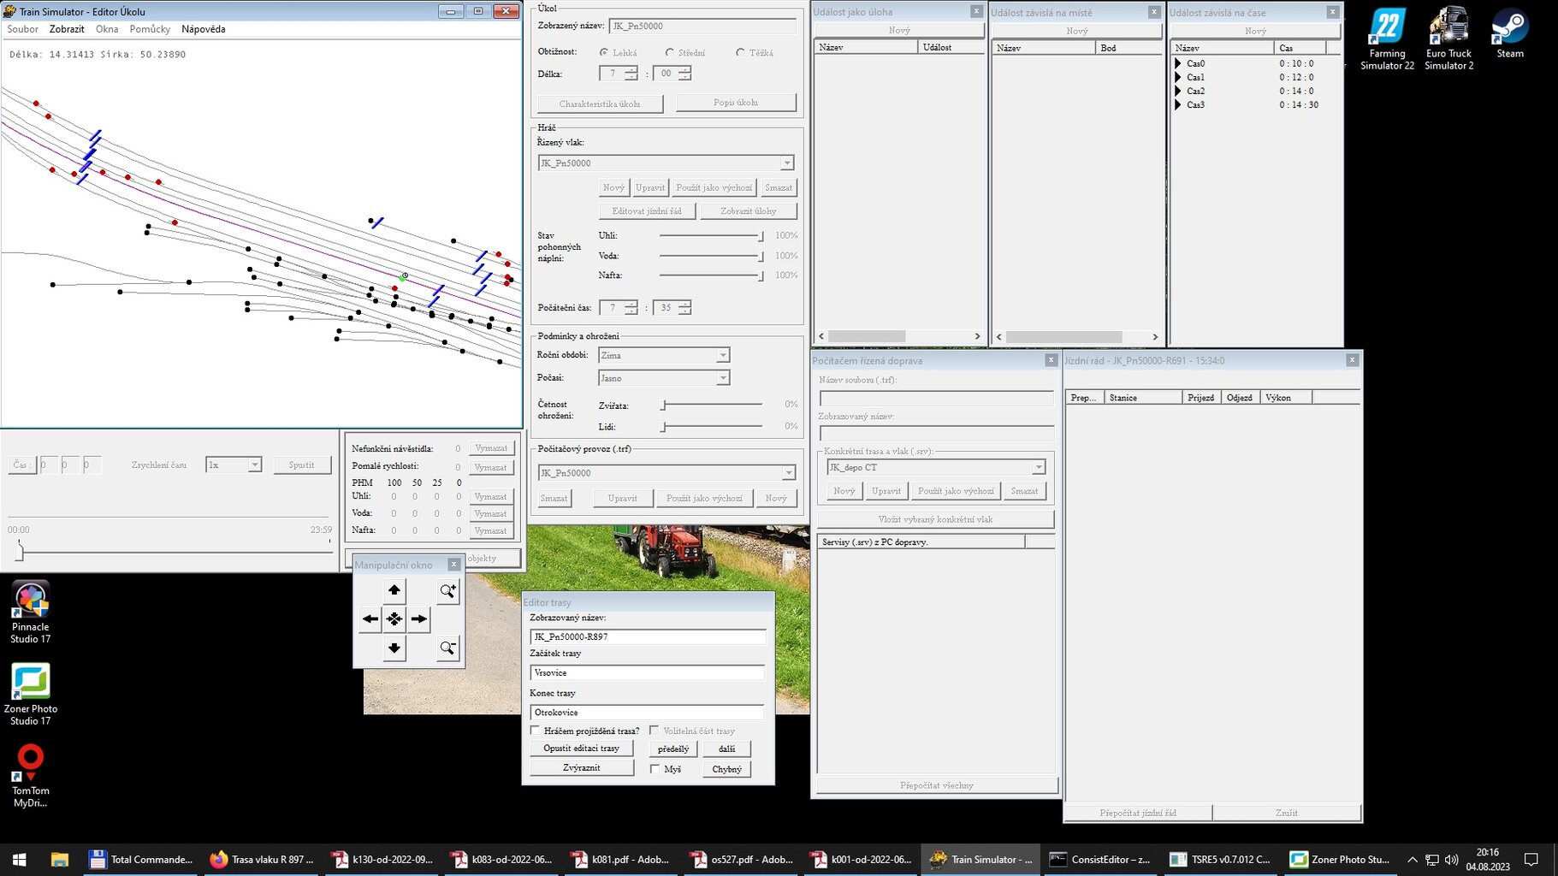Open Počasí dropdown Jasno

pos(722,378)
